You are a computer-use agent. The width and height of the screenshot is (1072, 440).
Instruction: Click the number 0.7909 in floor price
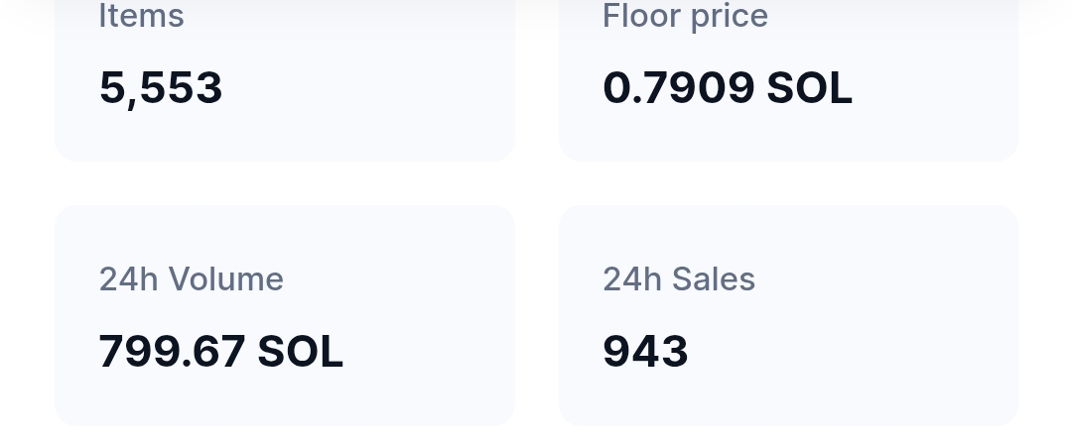click(x=678, y=88)
